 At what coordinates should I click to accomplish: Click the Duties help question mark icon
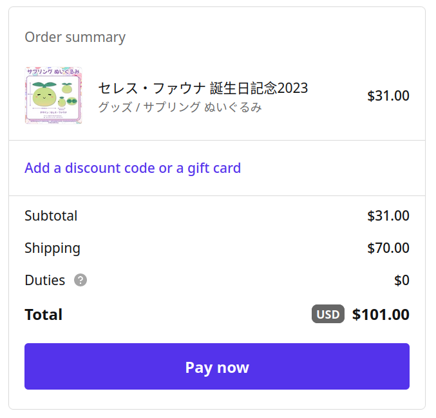(x=81, y=281)
